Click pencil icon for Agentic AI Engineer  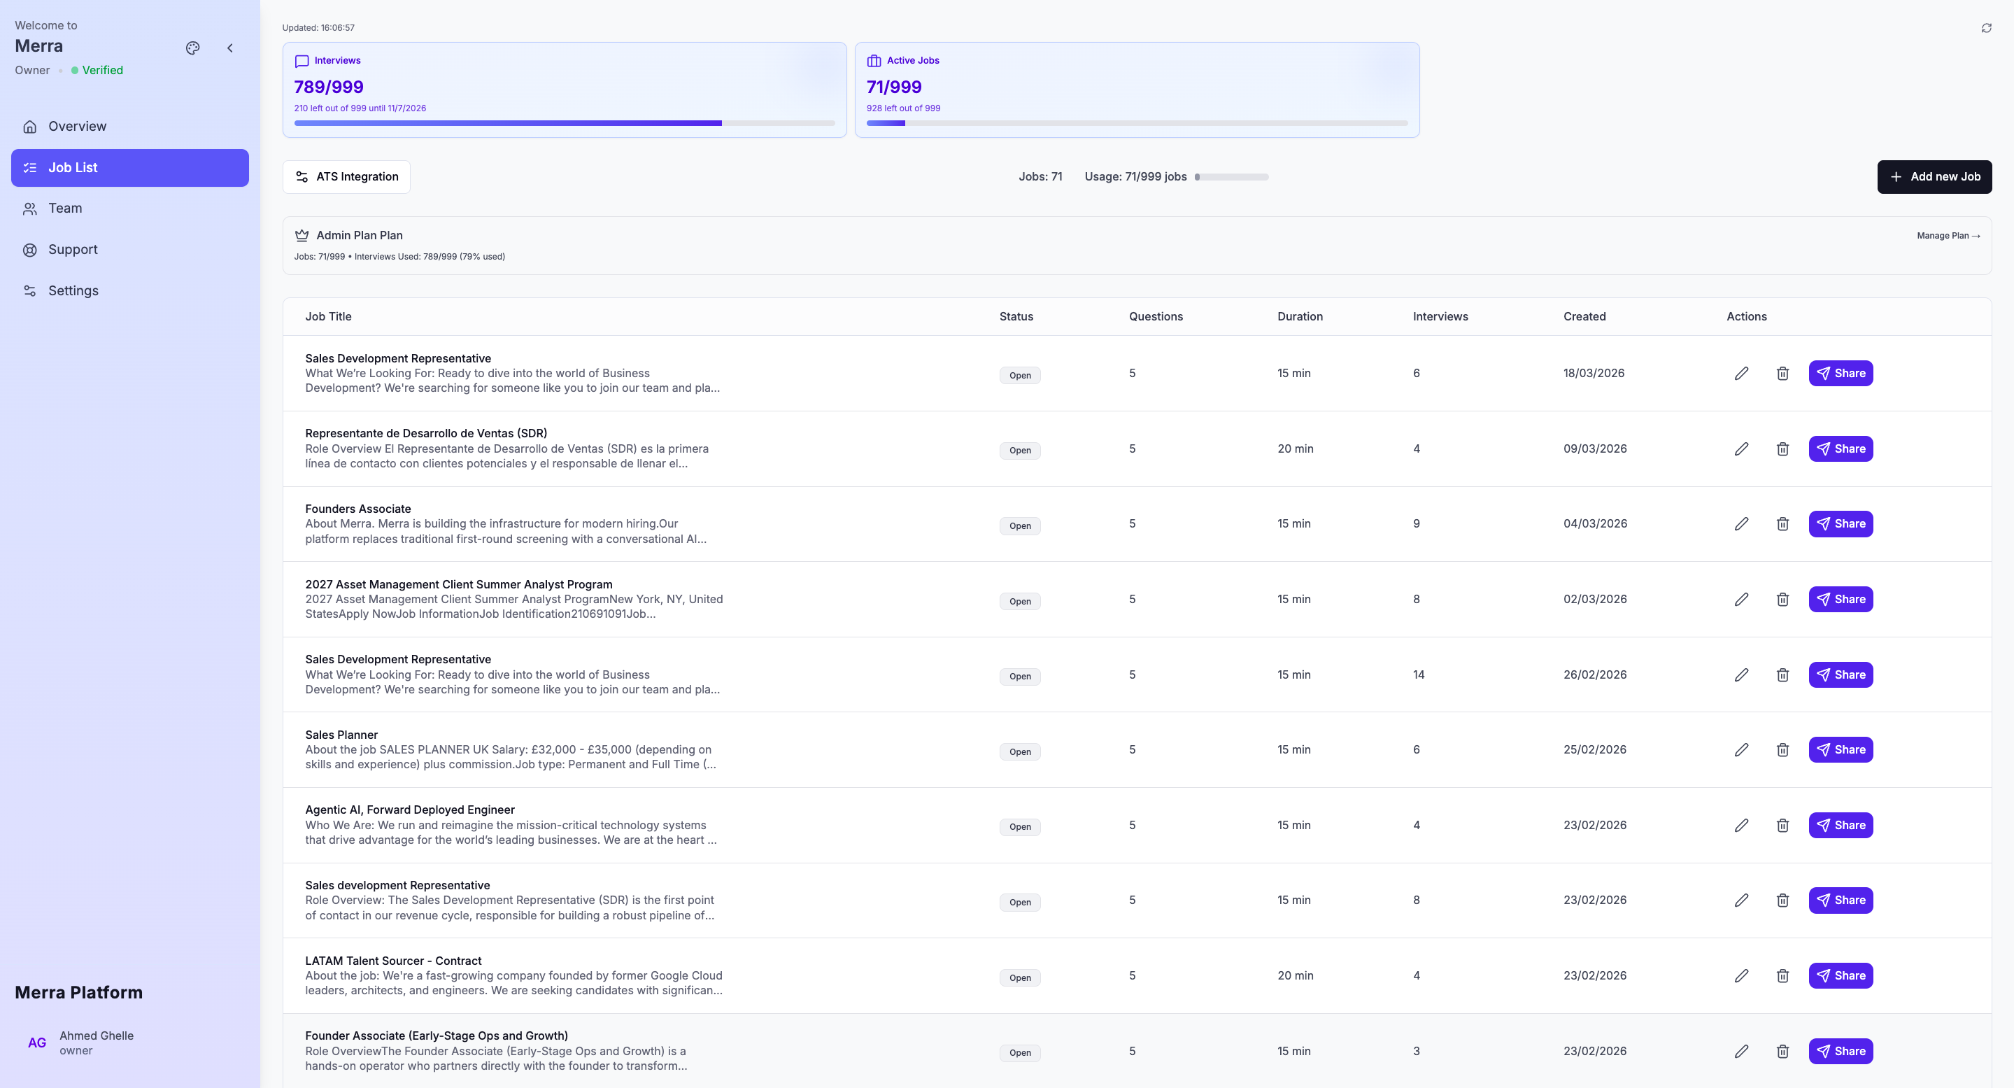pos(1741,825)
